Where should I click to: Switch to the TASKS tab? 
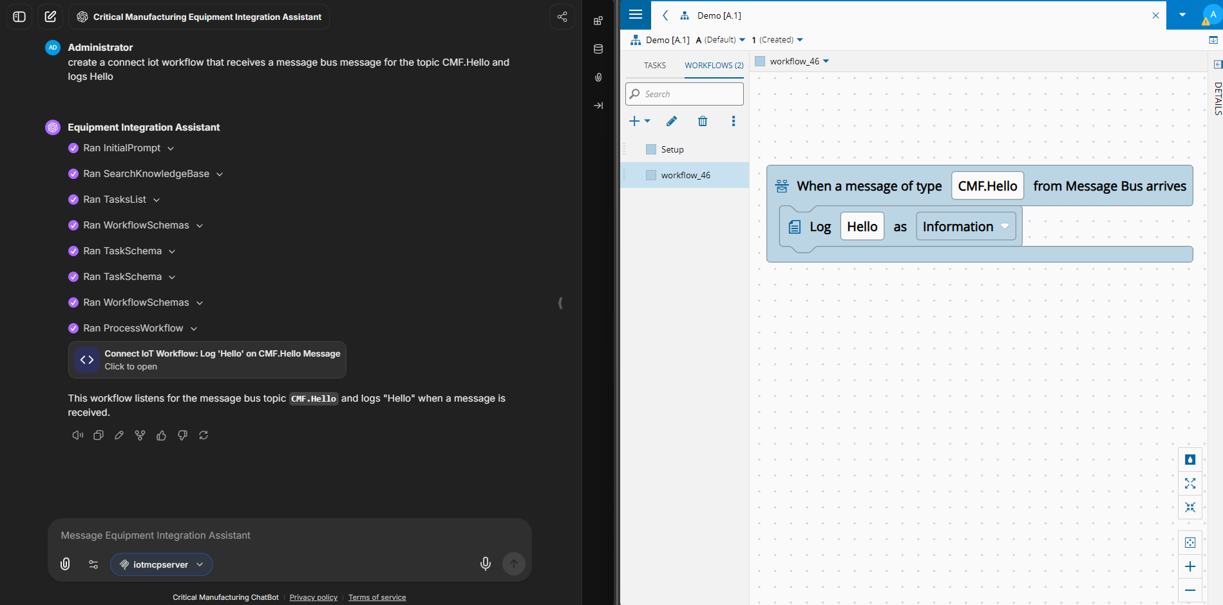coord(655,66)
